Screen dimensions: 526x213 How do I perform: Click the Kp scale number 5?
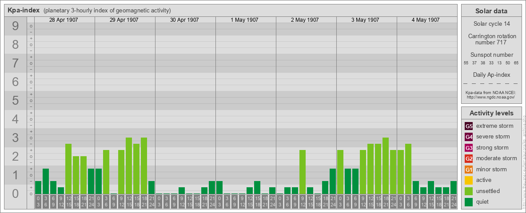(16, 100)
